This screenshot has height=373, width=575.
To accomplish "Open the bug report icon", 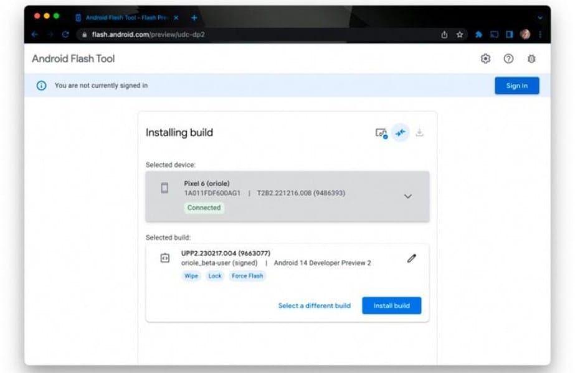I will 531,59.
